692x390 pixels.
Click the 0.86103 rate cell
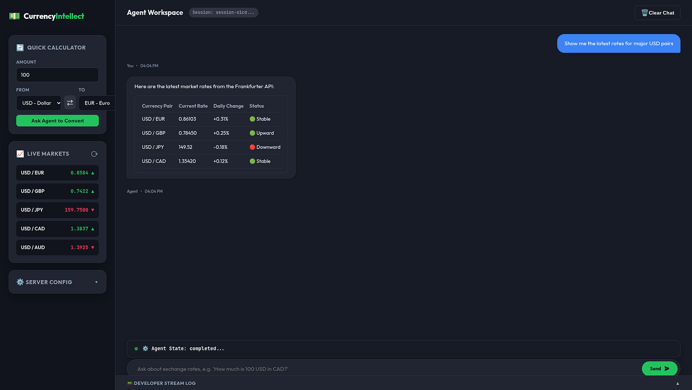187,119
